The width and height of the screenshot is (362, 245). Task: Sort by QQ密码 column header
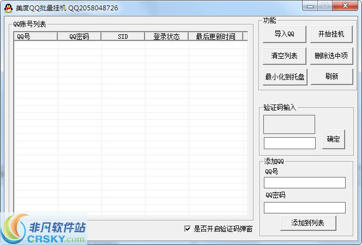click(x=79, y=36)
